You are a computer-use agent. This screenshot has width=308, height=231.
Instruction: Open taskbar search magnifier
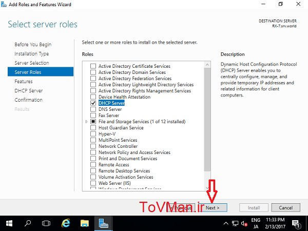[28, 223]
